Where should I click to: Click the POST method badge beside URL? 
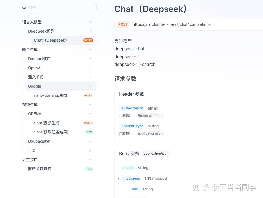click(x=123, y=24)
